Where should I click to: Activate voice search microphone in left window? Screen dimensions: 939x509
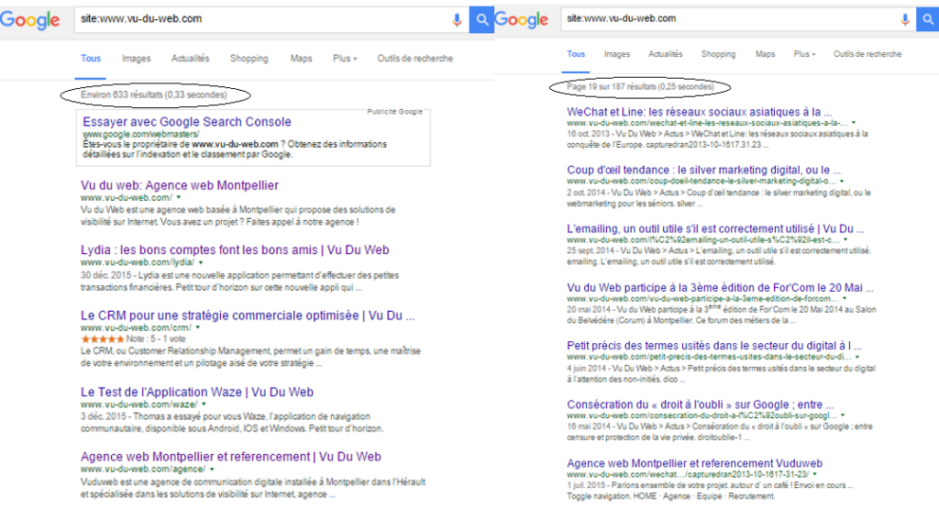(457, 20)
